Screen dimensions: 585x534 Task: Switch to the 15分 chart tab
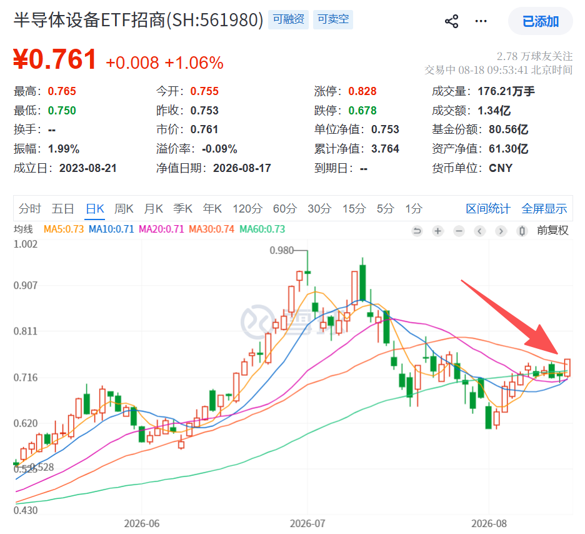coord(354,209)
